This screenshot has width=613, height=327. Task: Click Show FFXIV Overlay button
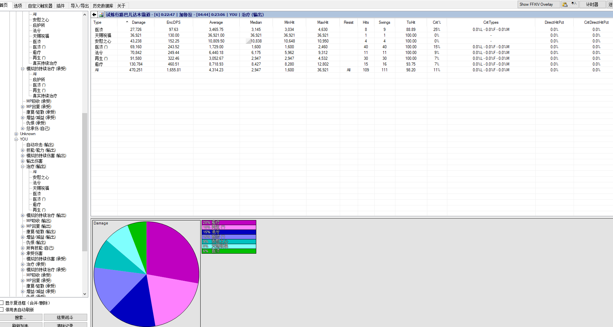point(538,4)
